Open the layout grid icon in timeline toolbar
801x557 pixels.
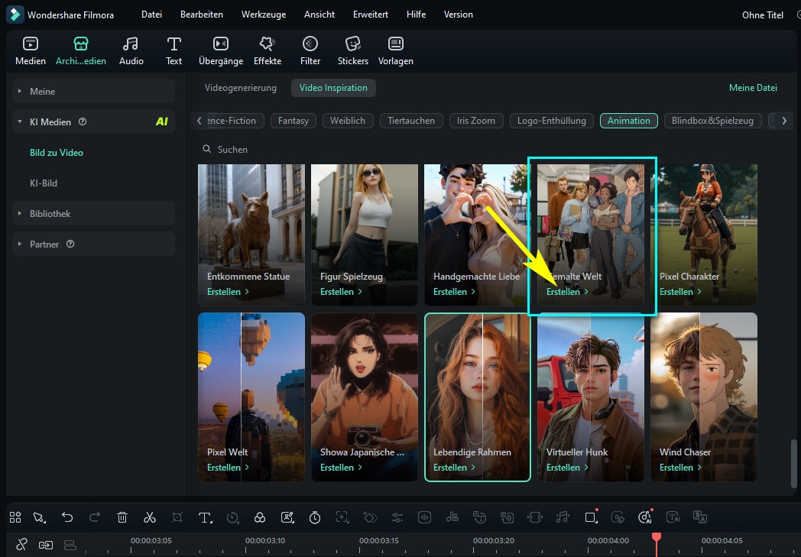tap(15, 517)
